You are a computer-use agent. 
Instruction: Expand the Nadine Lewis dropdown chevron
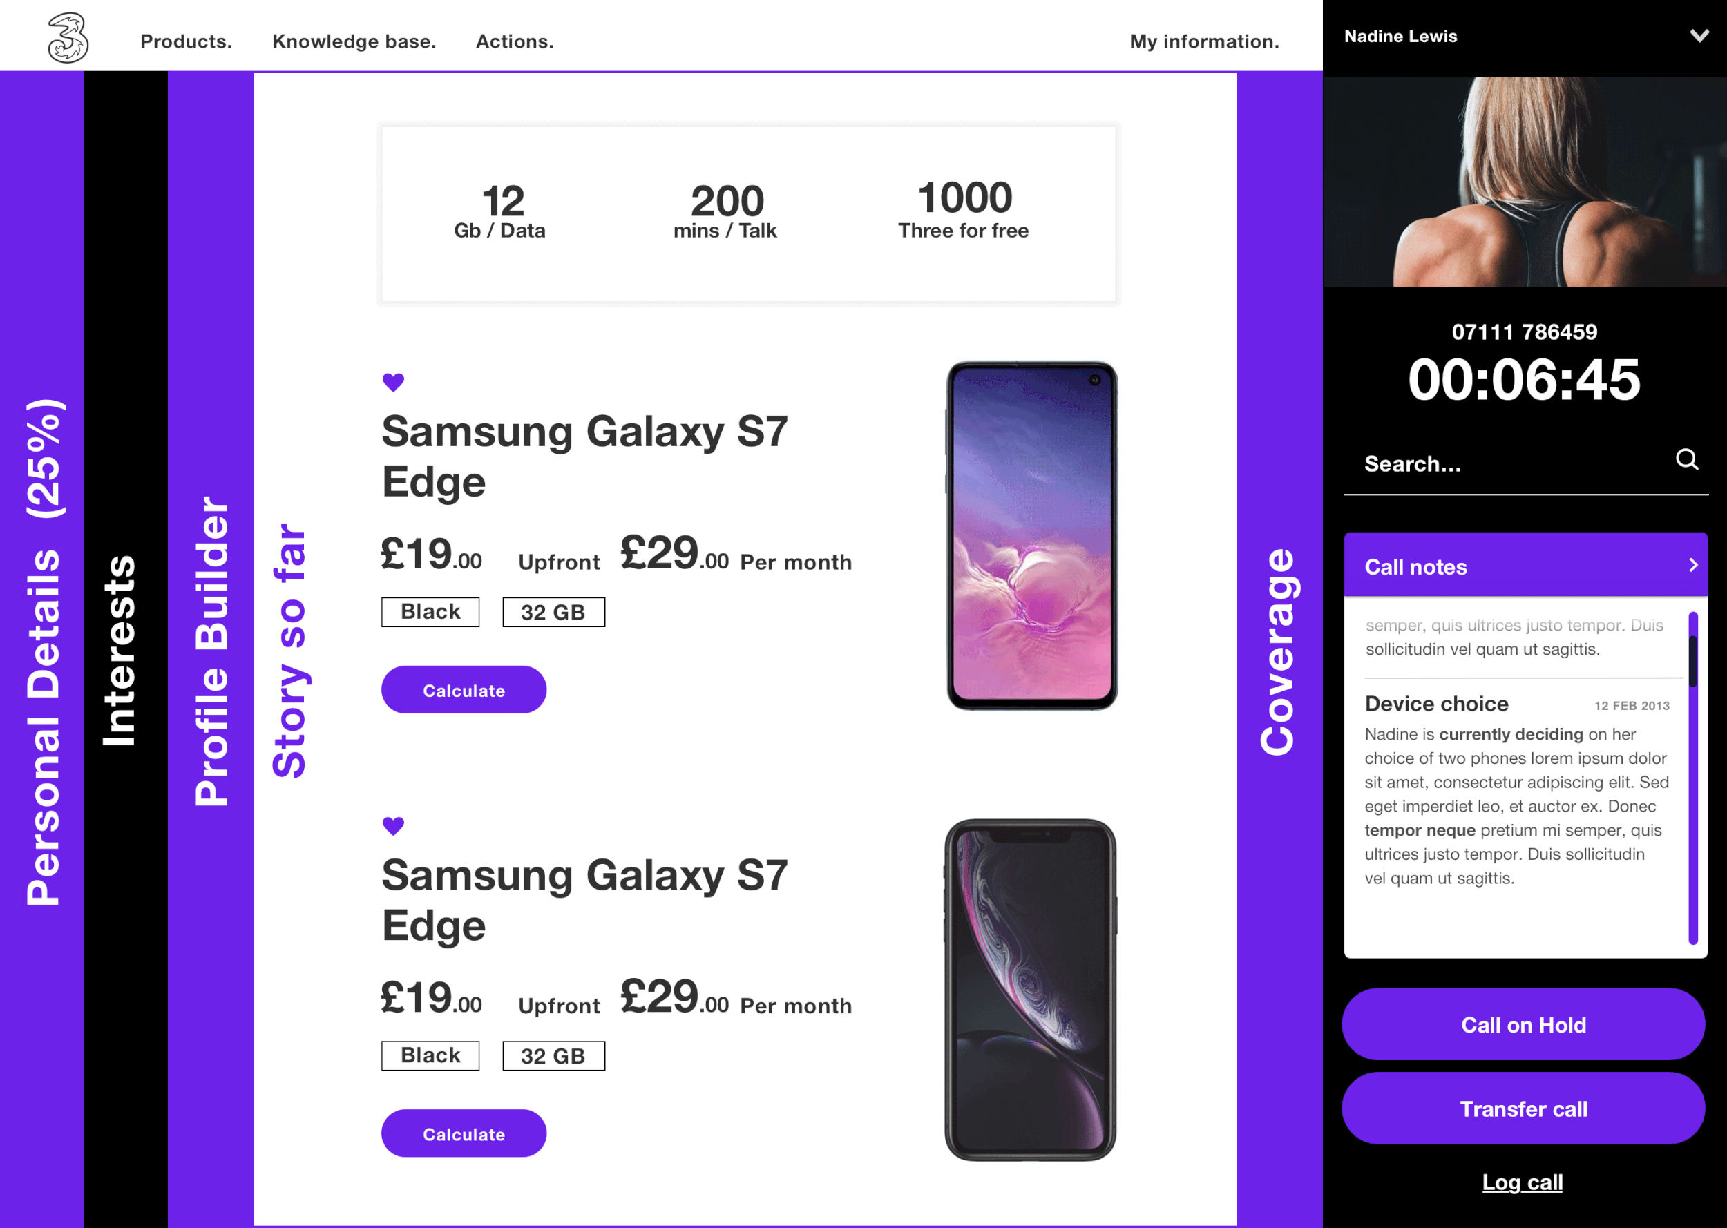[1699, 35]
